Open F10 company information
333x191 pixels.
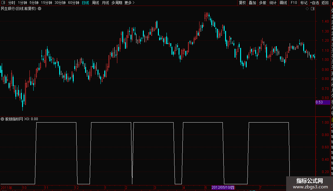coord(294,3)
